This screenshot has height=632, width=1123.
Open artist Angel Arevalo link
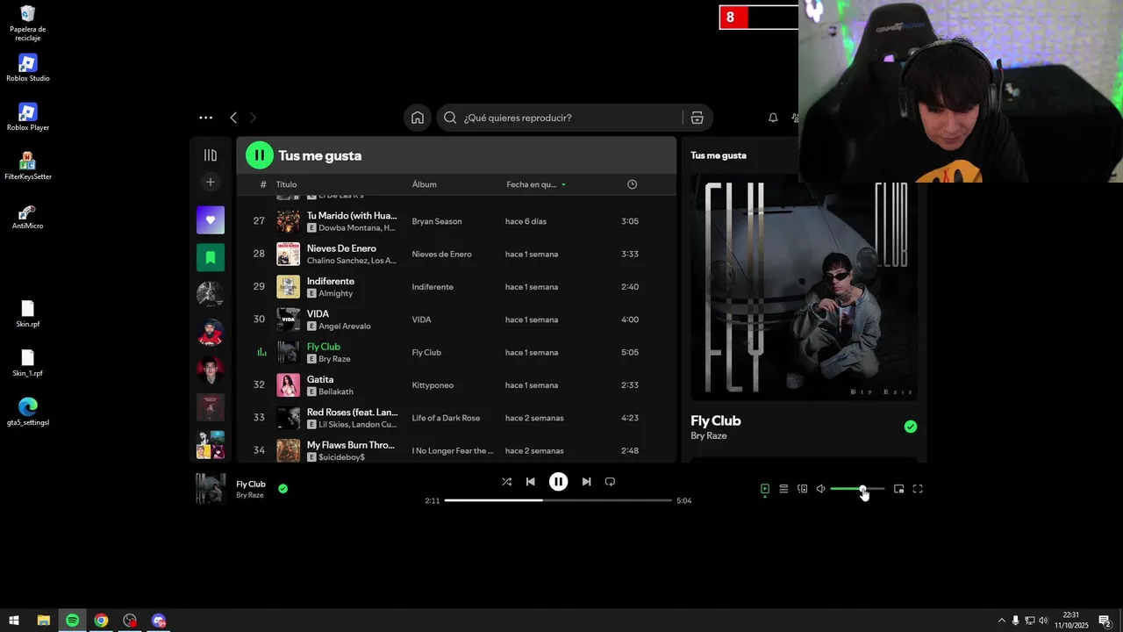tap(345, 327)
